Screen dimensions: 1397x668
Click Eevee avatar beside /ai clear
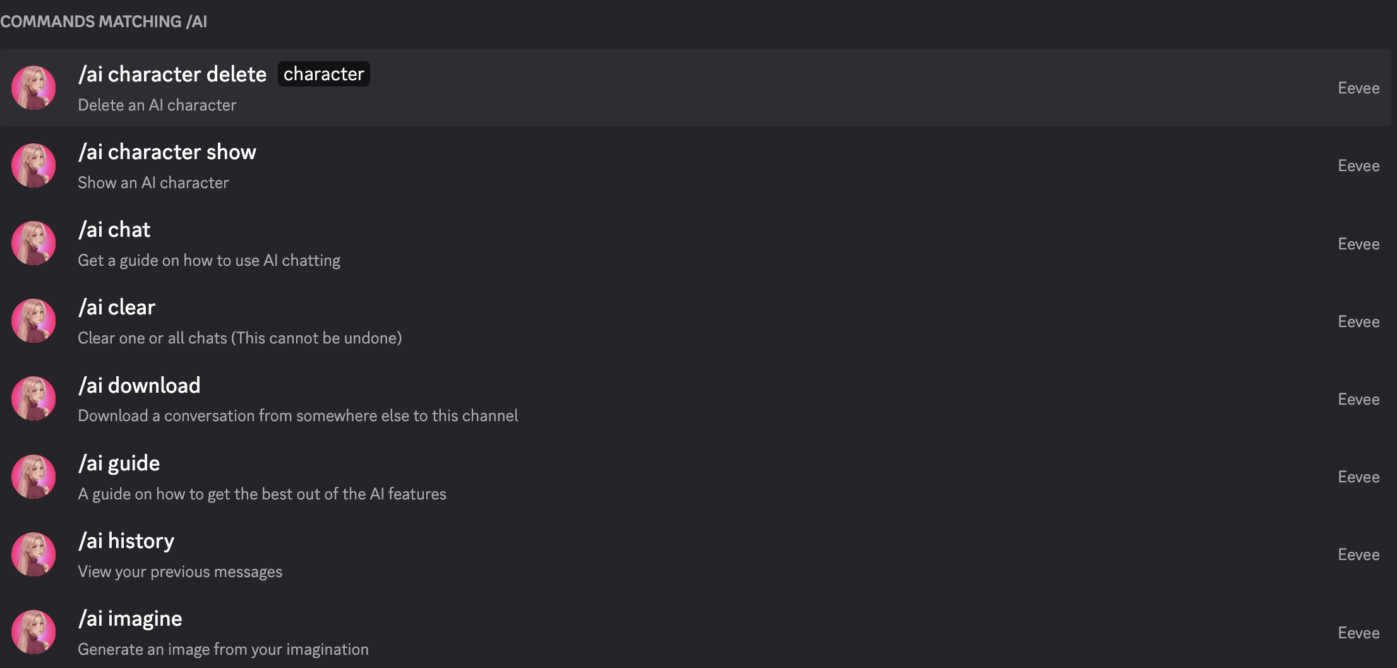pyautogui.click(x=33, y=321)
